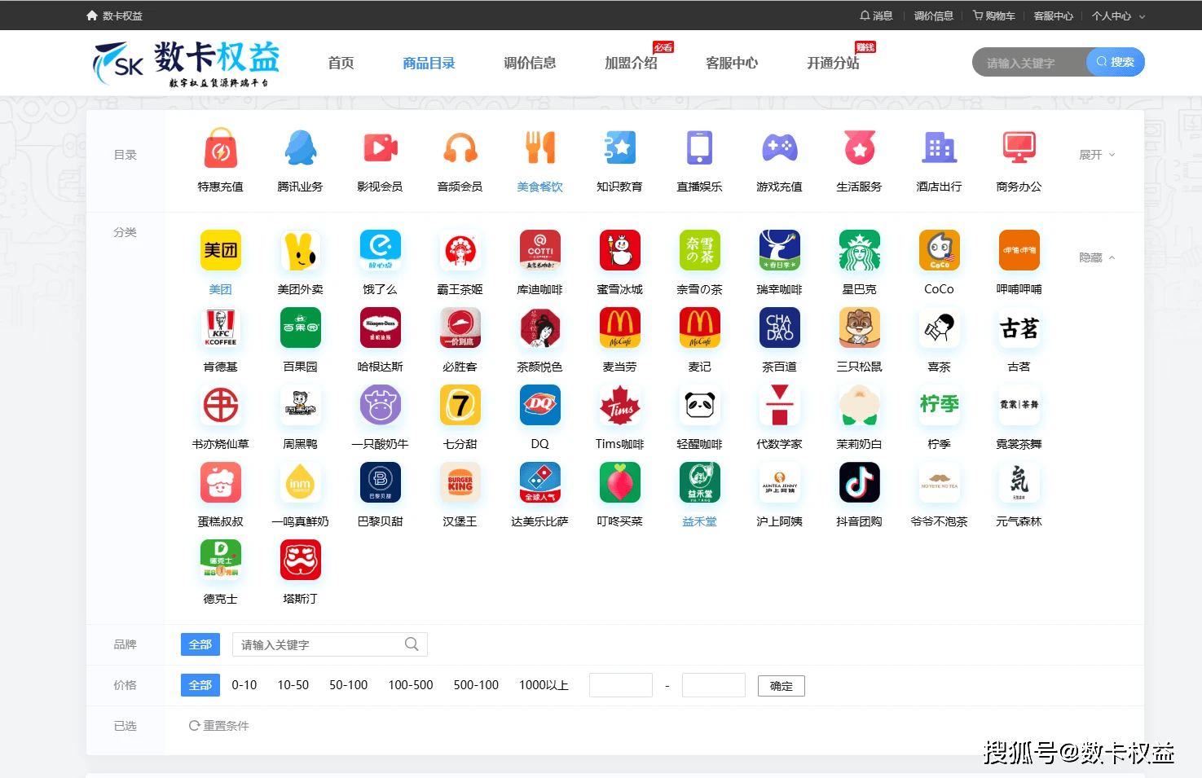
Task: Select the CoCo brand logo
Action: click(x=939, y=250)
